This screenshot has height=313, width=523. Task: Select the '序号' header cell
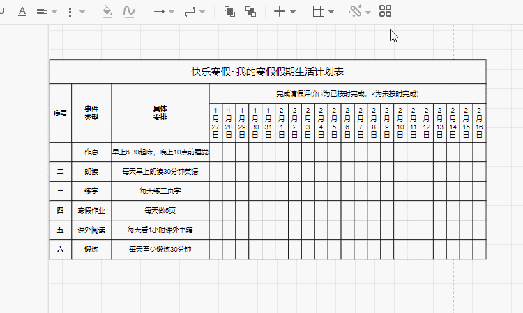coord(61,113)
